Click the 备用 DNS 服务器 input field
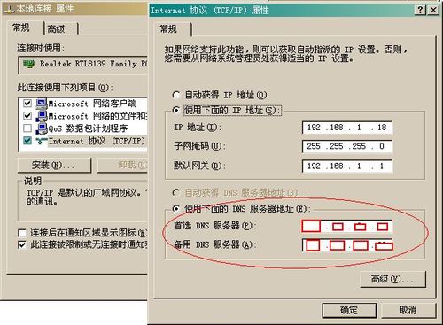443x325 pixels. (347, 245)
